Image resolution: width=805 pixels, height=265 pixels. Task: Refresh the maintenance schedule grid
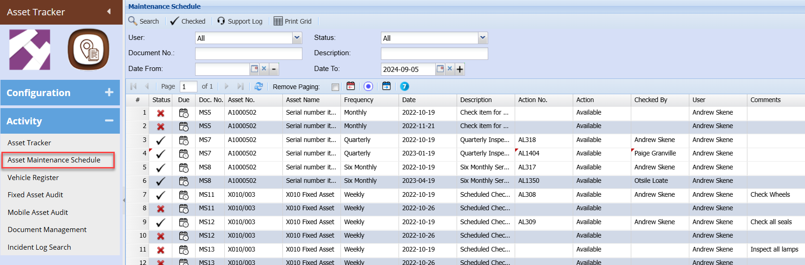coord(259,86)
